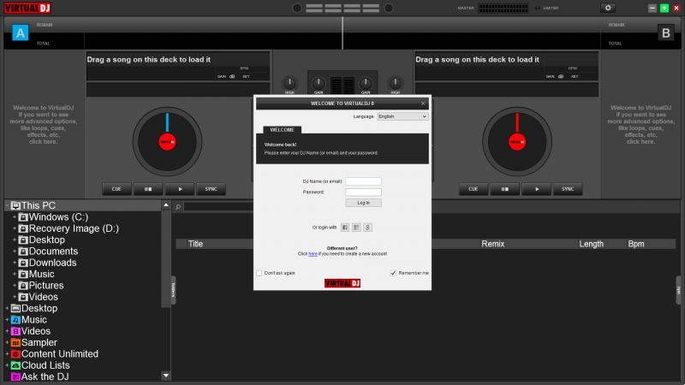Click the 'here' create account link
685x385 pixels.
pos(313,254)
